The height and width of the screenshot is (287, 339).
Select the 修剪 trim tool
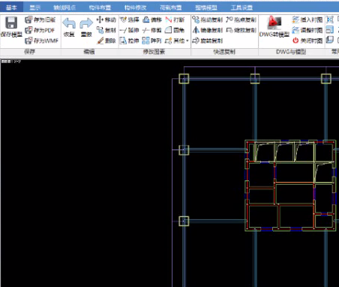click(152, 30)
